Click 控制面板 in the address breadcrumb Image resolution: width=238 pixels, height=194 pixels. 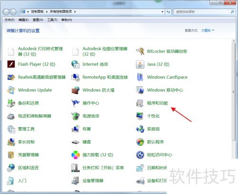point(37,11)
